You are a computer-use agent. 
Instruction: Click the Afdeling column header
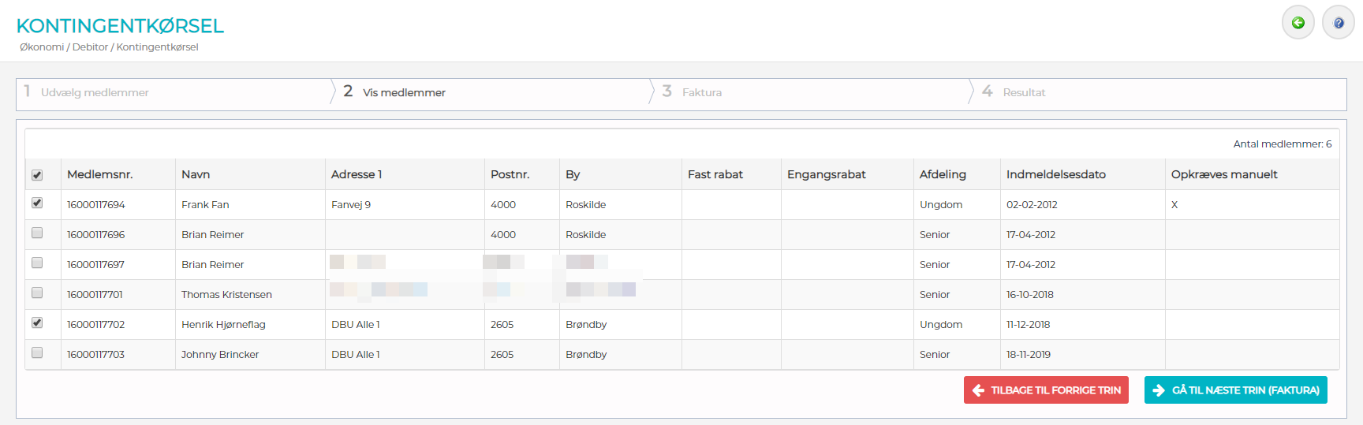[943, 174]
